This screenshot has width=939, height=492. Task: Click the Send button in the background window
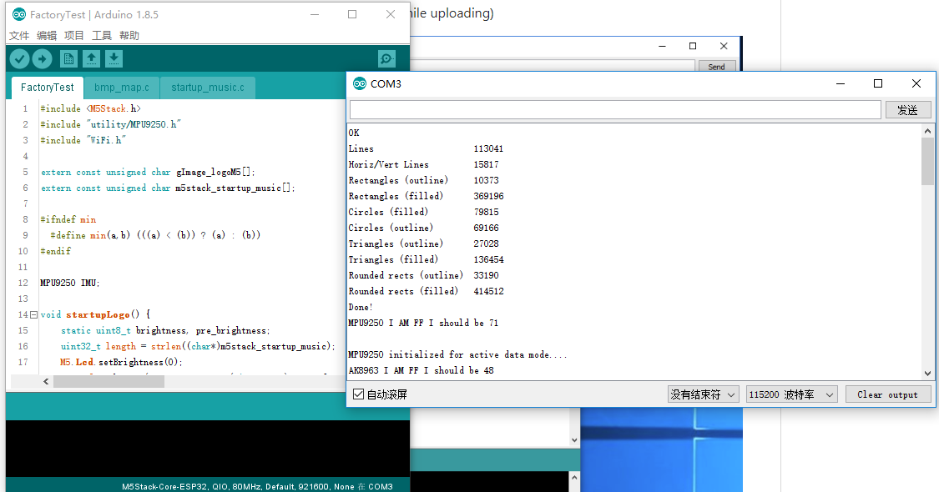[x=717, y=67]
